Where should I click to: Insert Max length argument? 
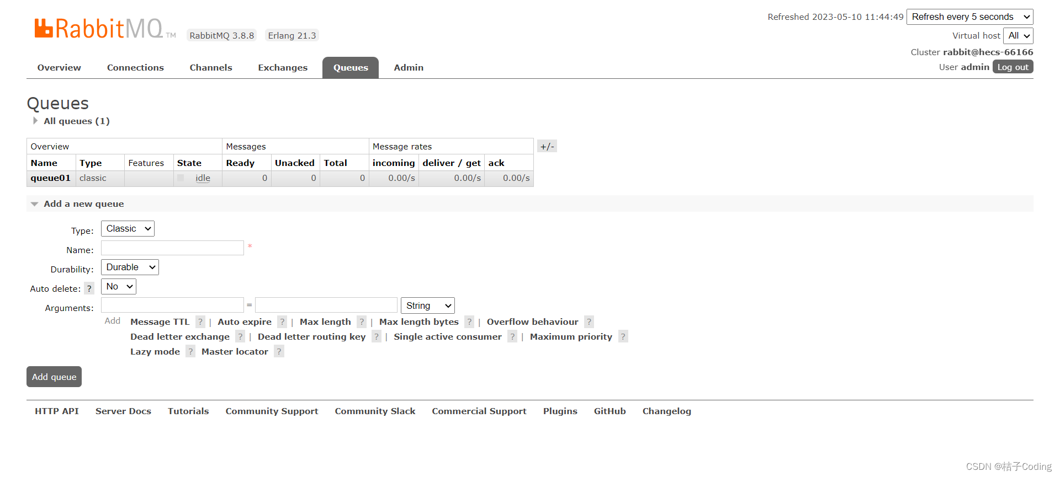pyautogui.click(x=325, y=322)
